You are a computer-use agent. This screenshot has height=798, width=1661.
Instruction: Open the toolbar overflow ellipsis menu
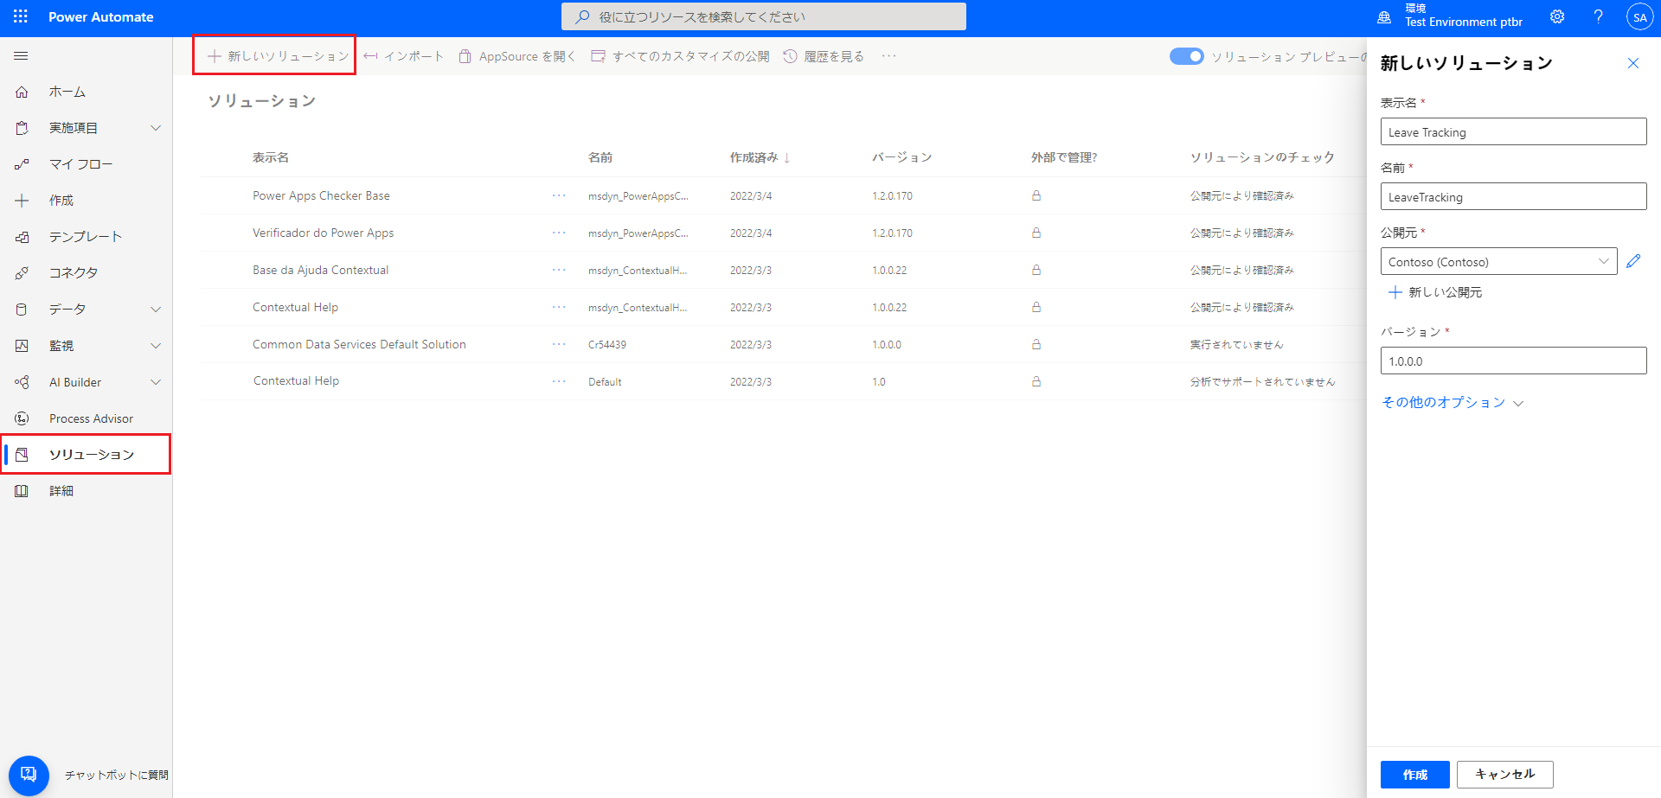(888, 56)
